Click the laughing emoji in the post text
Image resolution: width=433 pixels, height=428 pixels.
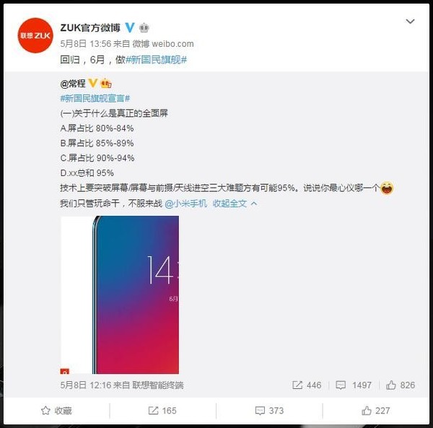[387, 188]
